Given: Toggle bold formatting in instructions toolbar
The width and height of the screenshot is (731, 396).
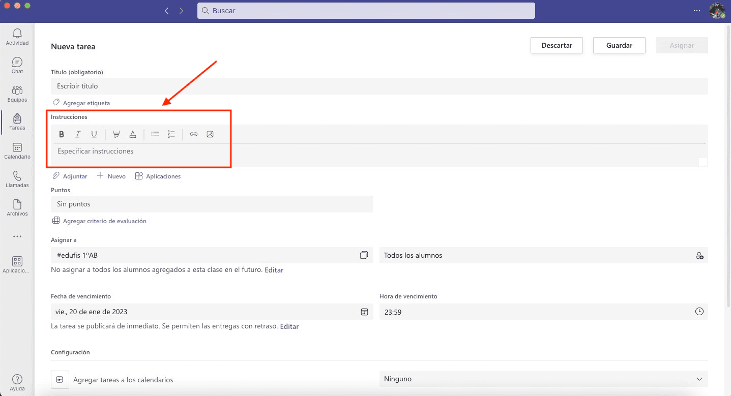Looking at the screenshot, I should [62, 134].
